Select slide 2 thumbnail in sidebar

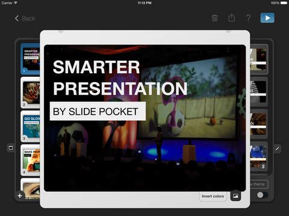(x=30, y=93)
